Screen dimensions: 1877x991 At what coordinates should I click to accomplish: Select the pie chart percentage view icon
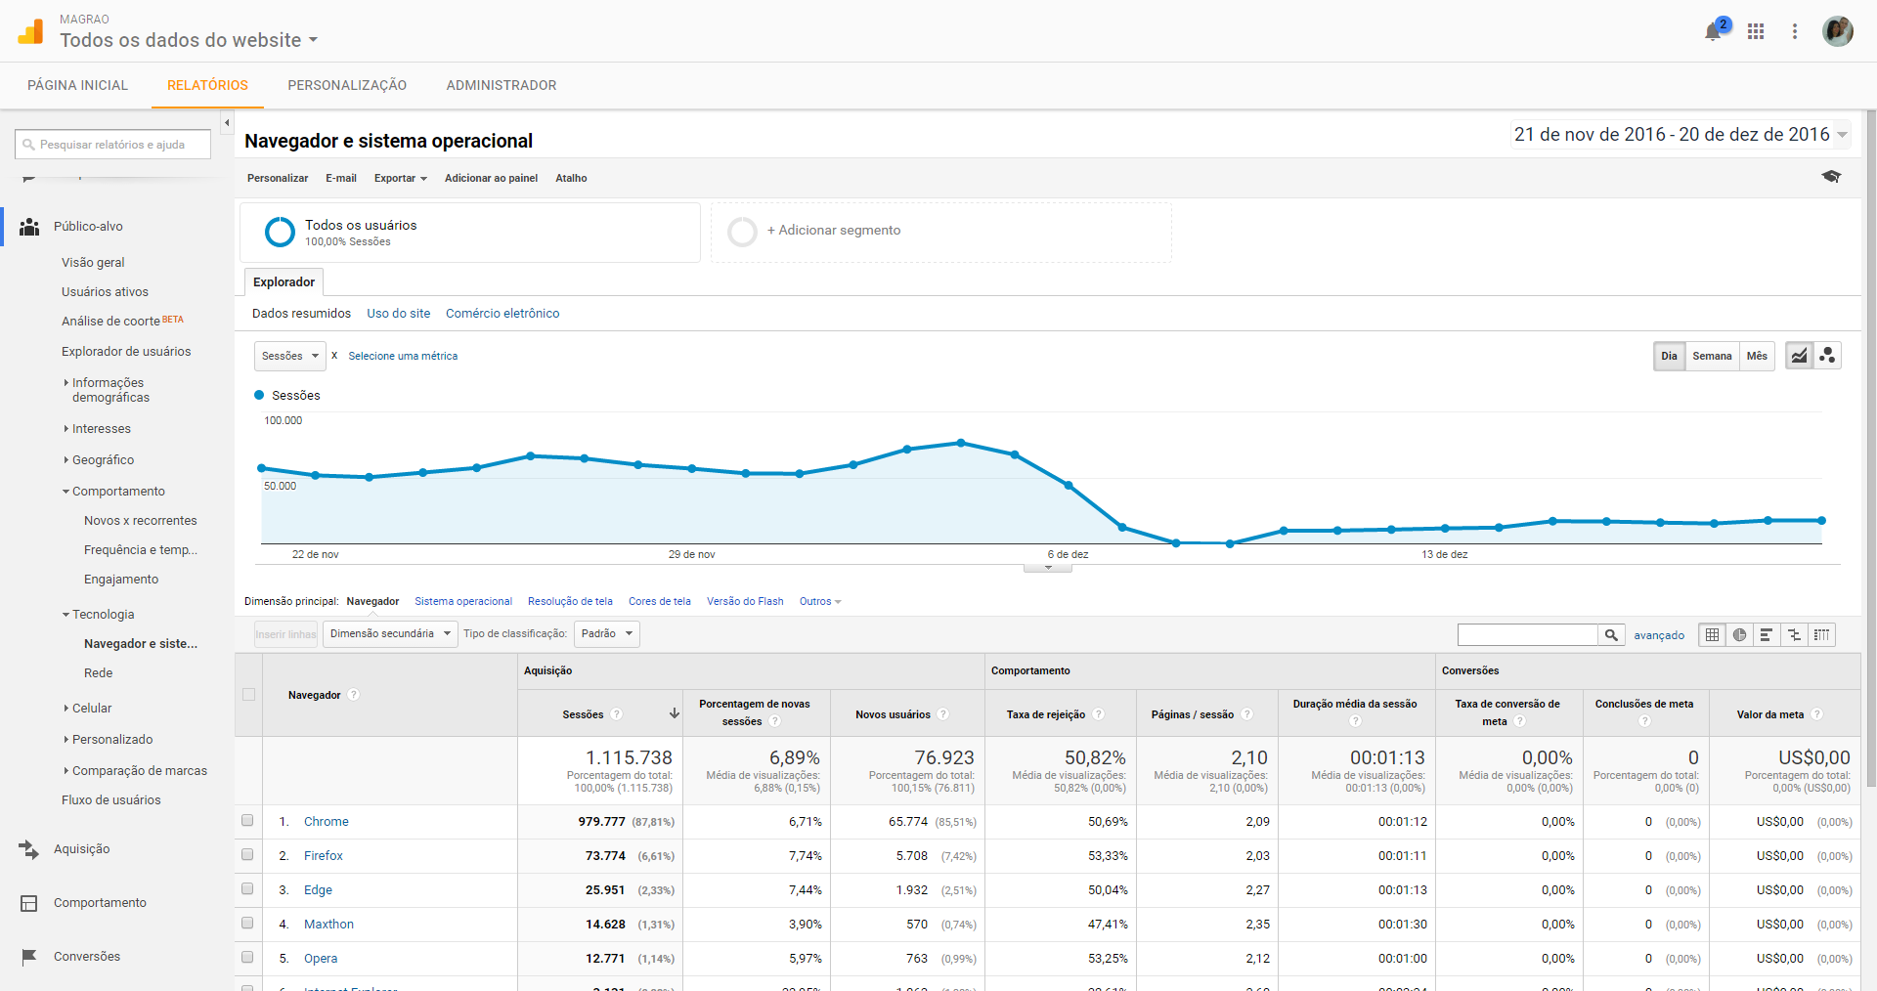[1739, 635]
